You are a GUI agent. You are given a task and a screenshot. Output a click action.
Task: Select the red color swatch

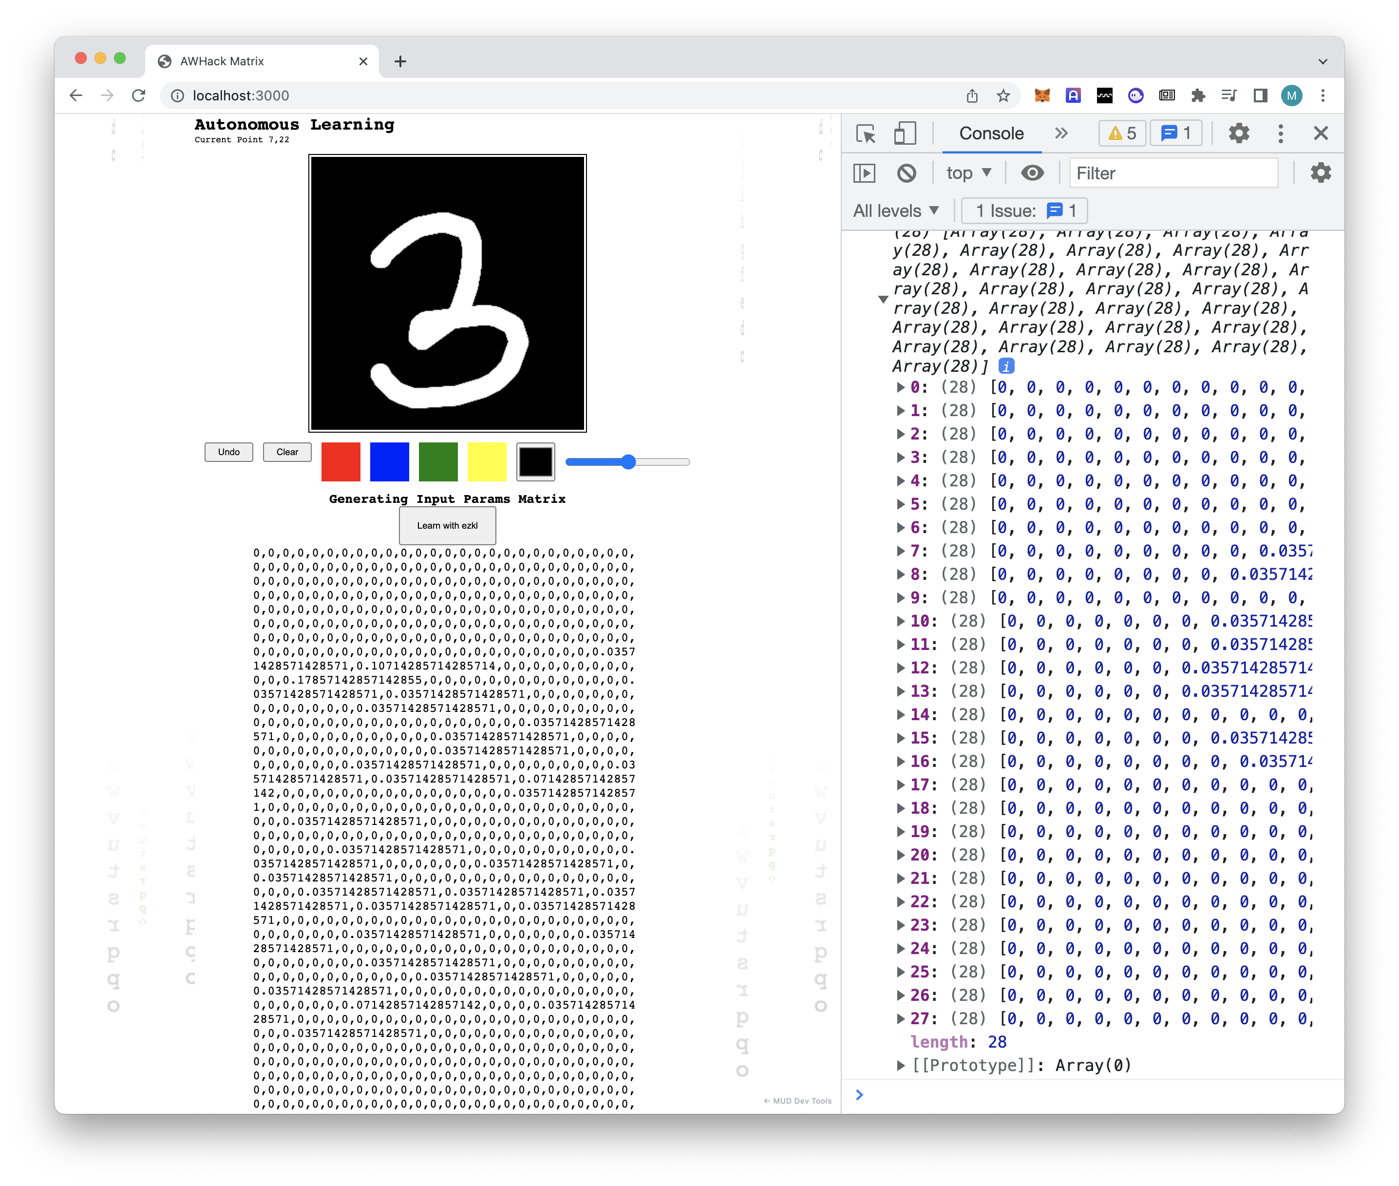point(340,461)
